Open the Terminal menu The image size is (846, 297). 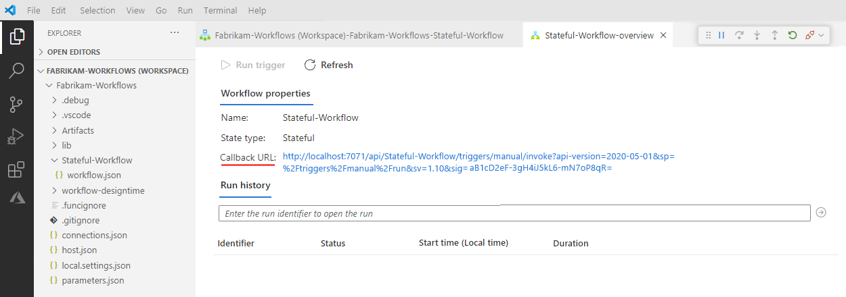(220, 11)
